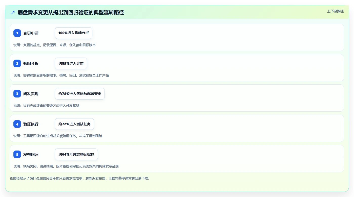Click the 研发实现 step label
This screenshot has width=354, height=197.
pyautogui.click(x=31, y=94)
